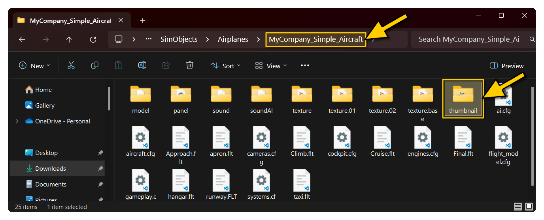
Task: Open the texture.02 folder
Action: 382,100
